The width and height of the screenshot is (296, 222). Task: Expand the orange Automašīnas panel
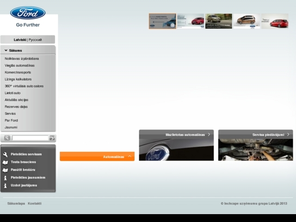click(x=97, y=156)
